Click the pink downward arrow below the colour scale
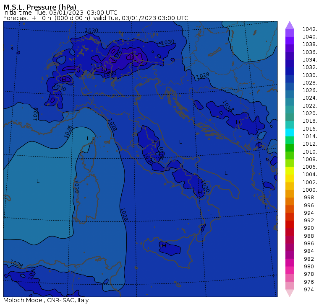This screenshot has width=319, height=306. (290, 293)
